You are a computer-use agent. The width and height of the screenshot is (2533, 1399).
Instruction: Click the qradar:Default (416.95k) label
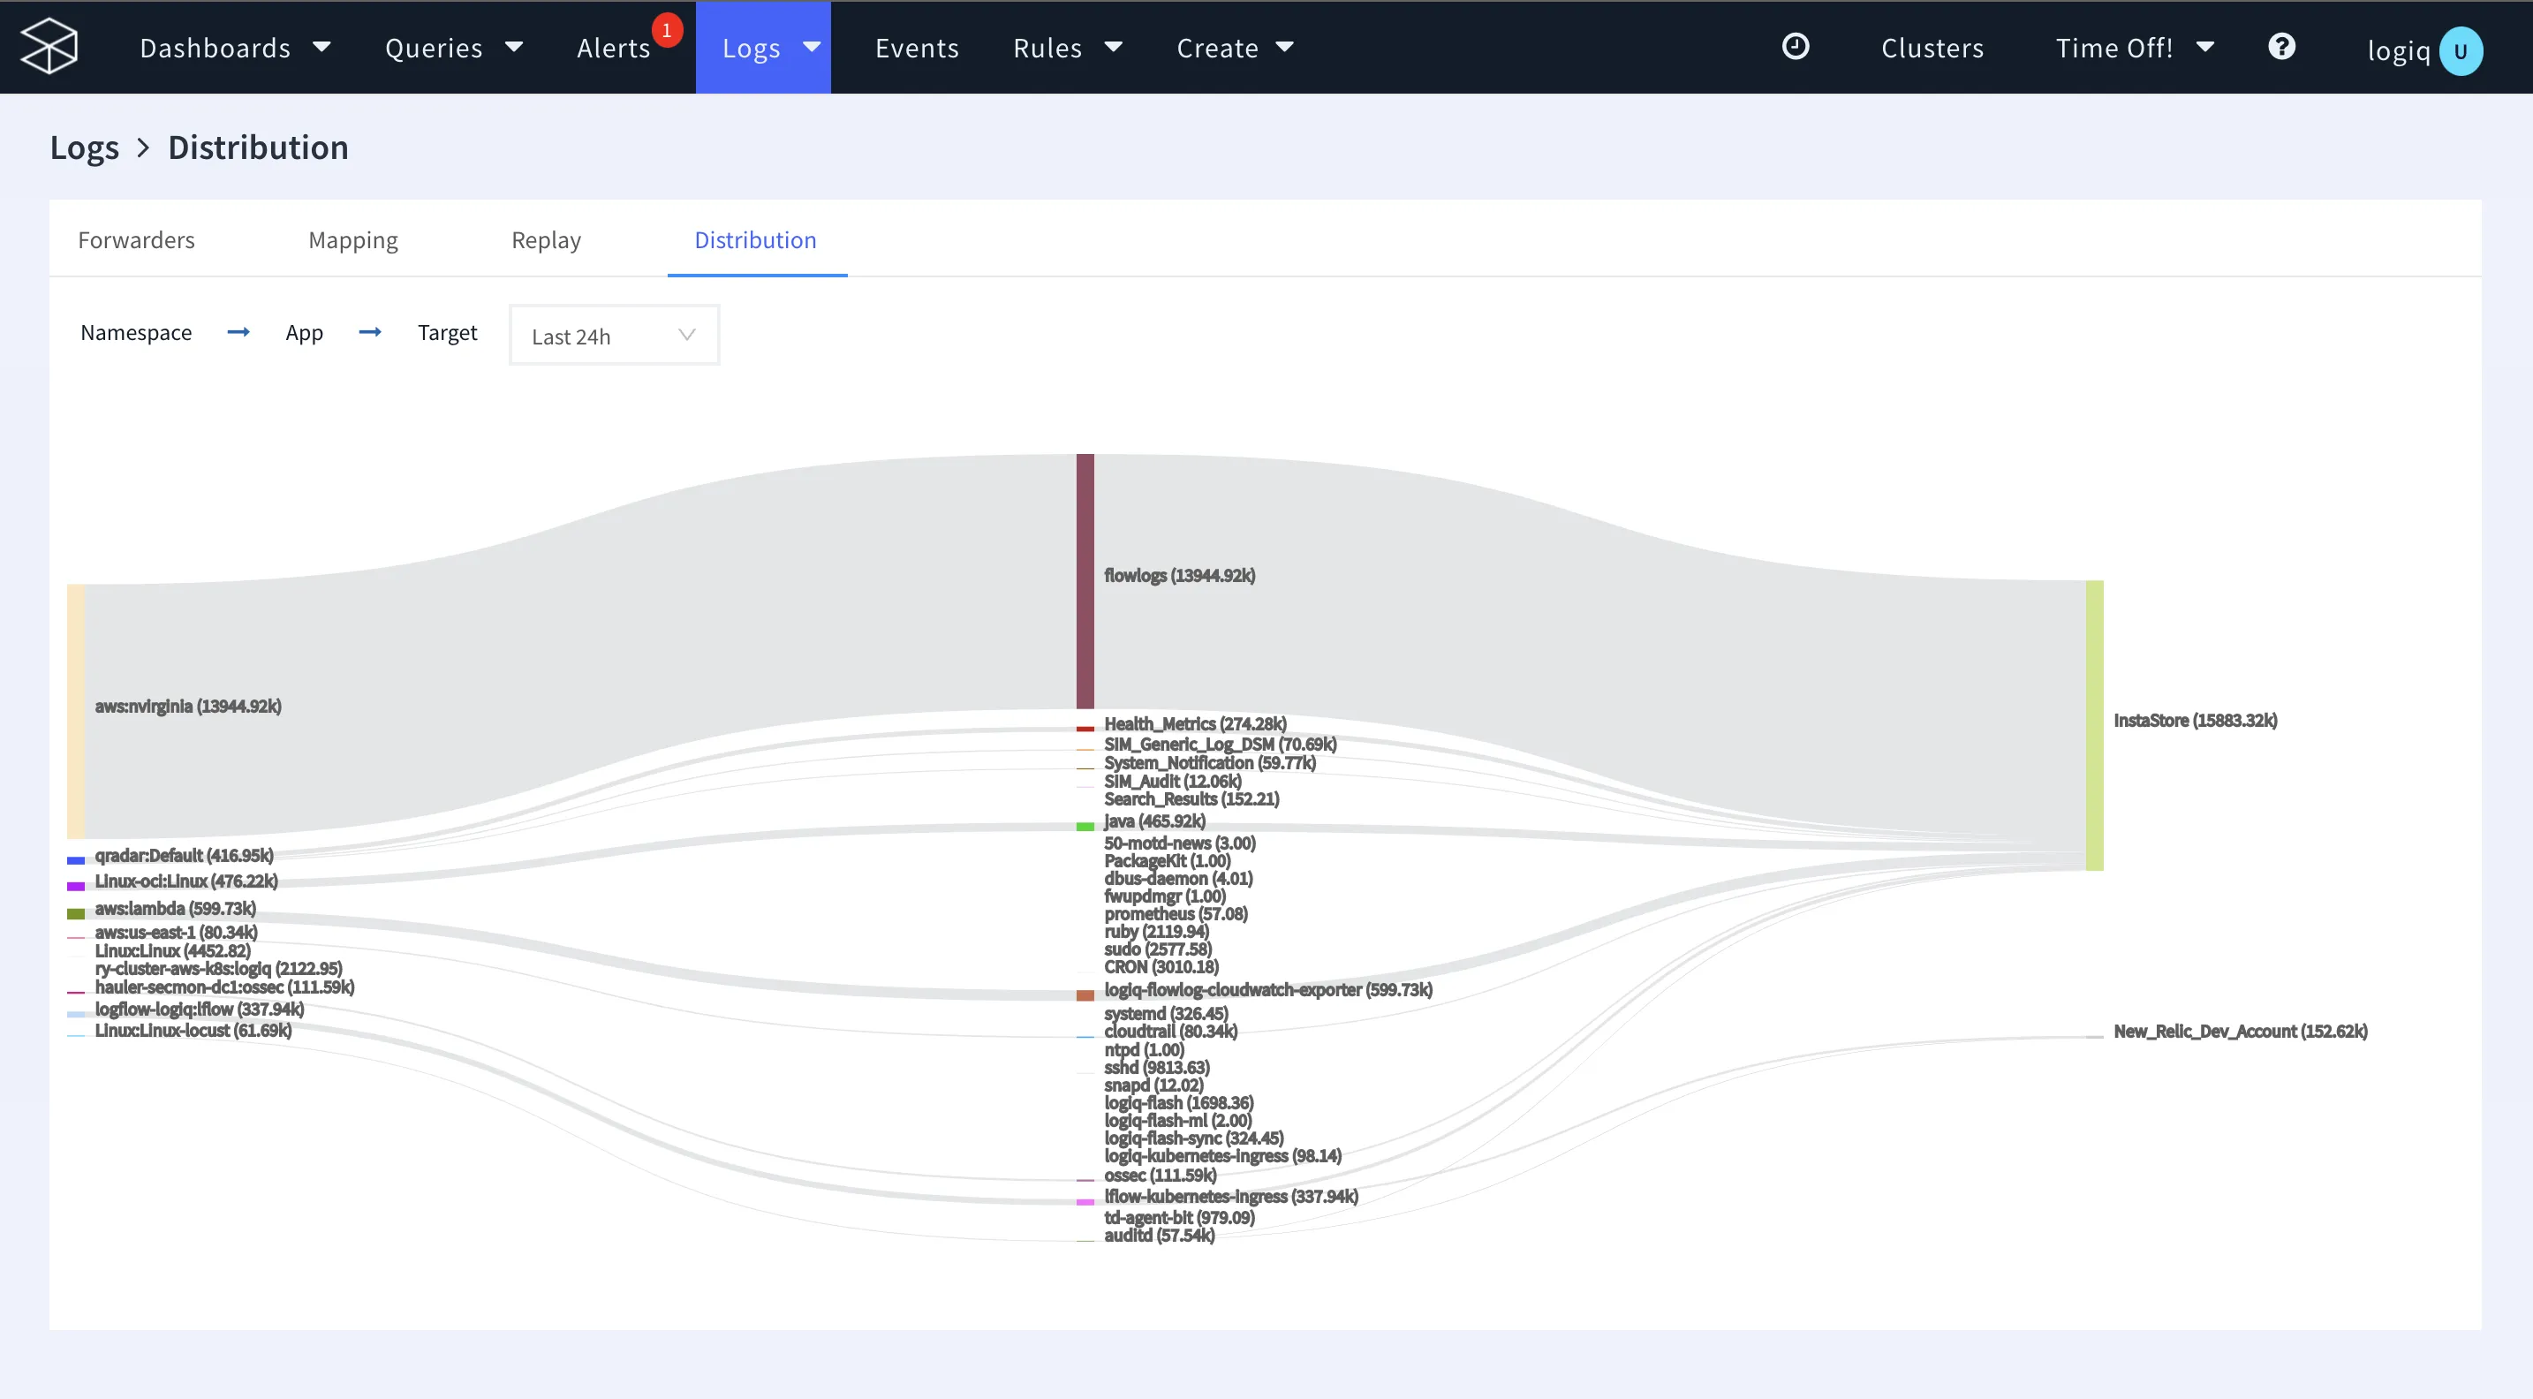click(x=184, y=855)
